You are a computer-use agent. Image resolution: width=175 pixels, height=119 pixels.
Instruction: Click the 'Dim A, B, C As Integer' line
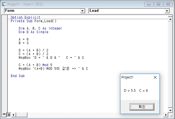coord(40,28)
